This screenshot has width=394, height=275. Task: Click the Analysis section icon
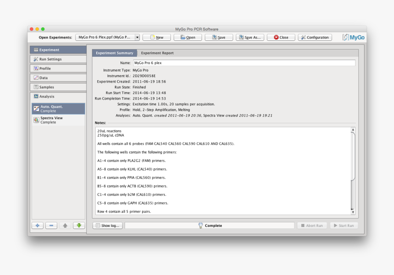point(36,96)
